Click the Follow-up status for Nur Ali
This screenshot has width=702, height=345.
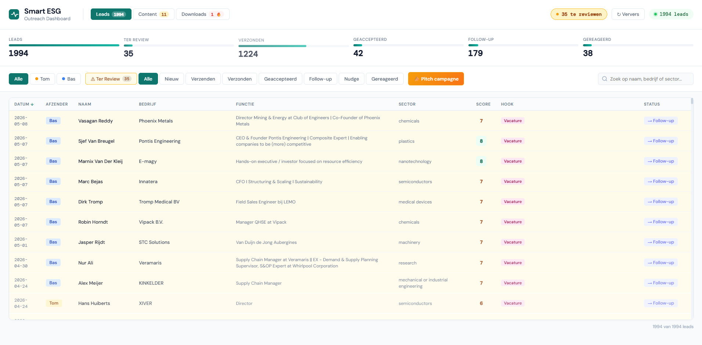point(660,263)
